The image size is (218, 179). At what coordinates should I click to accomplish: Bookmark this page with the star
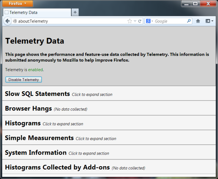(129, 21)
